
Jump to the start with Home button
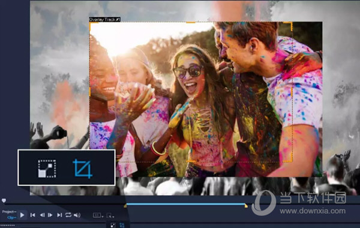coord(33,215)
